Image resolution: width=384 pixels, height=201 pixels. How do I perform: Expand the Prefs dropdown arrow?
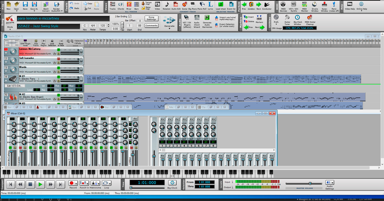276,24
